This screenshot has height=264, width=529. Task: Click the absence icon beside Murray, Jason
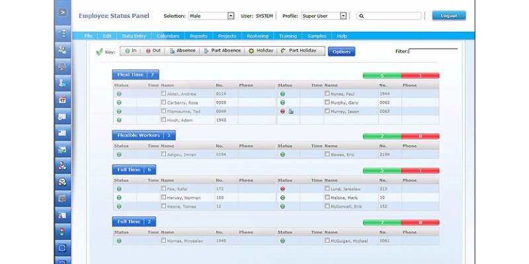tap(291, 112)
